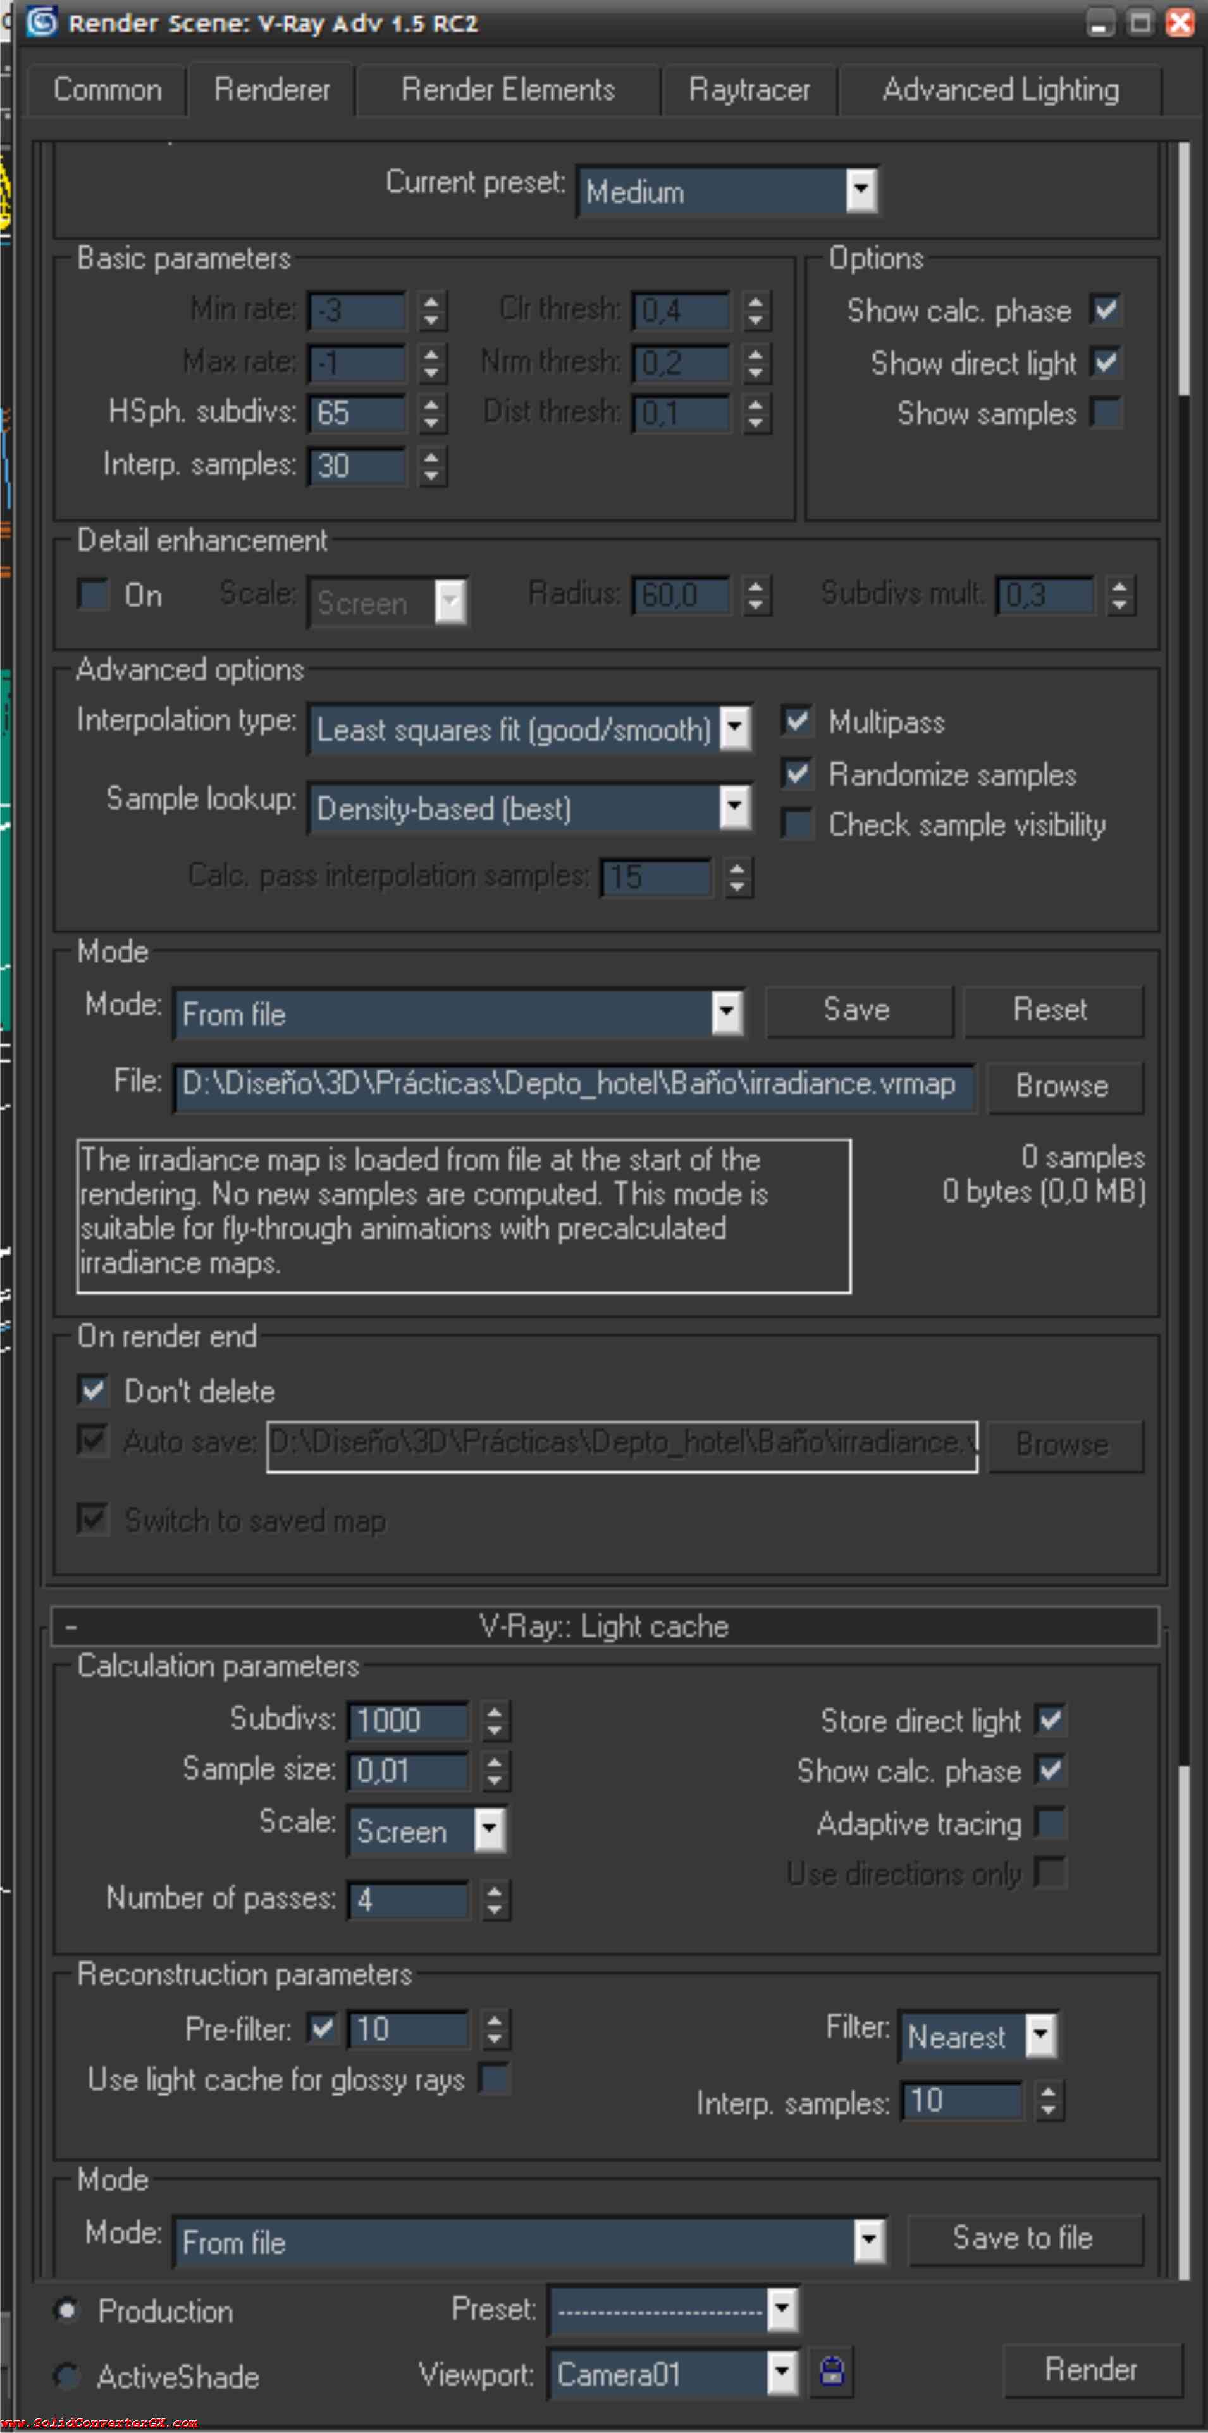Viewport: 1208px width, 2433px height.
Task: Toggle the Store direct light checkbox
Action: click(x=1051, y=1720)
